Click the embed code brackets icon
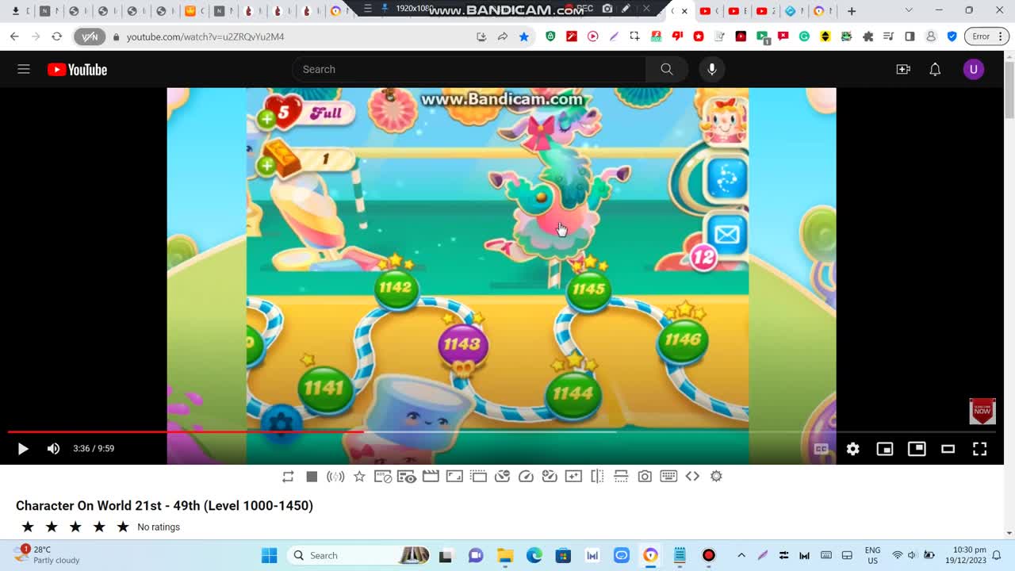Viewport: 1015px width, 571px height. point(692,477)
